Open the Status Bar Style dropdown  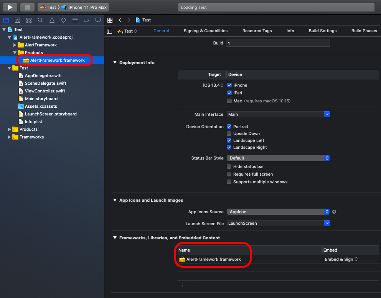click(x=278, y=158)
